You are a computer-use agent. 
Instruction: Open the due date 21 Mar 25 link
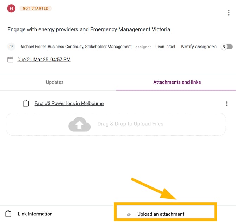(x=44, y=60)
